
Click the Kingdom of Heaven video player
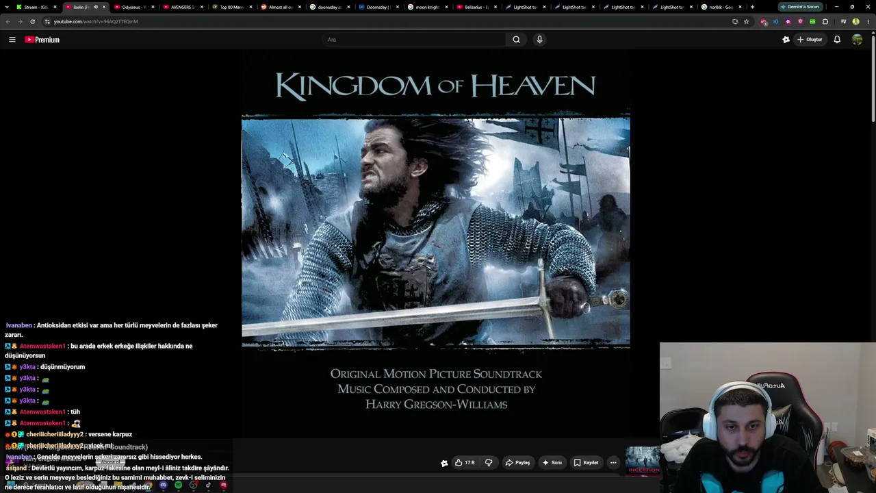(436, 243)
